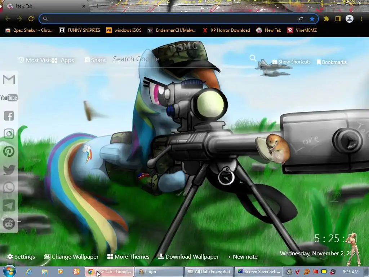Launch Internet Explorer from taskbar
The image size is (369, 277).
[29, 272]
